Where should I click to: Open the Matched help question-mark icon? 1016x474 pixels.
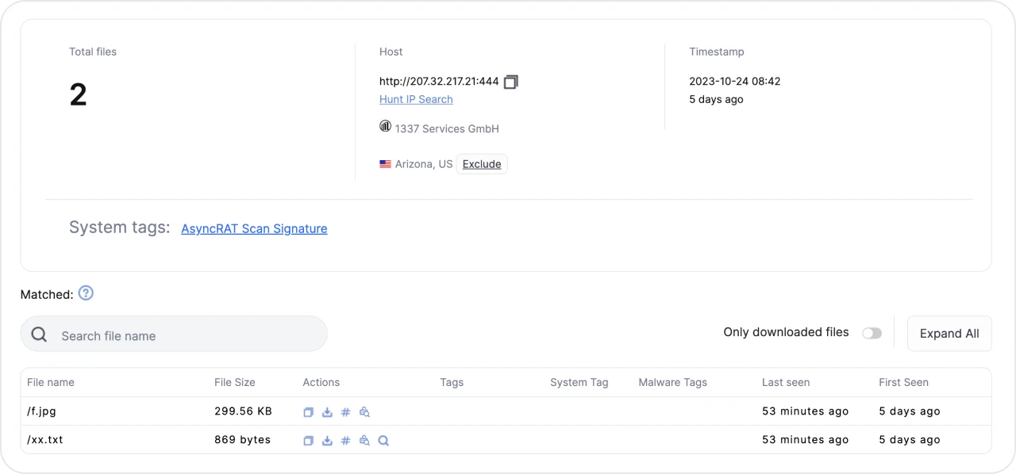click(86, 293)
